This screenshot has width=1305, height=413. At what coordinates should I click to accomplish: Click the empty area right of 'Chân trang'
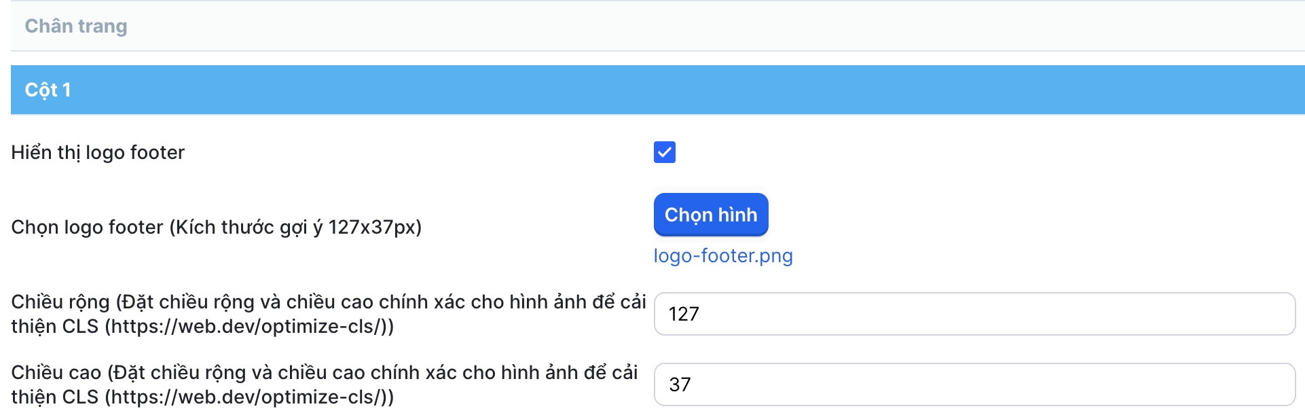point(815,26)
